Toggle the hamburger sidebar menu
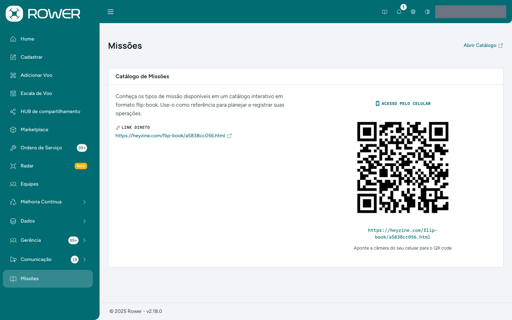The image size is (512, 320). click(111, 12)
